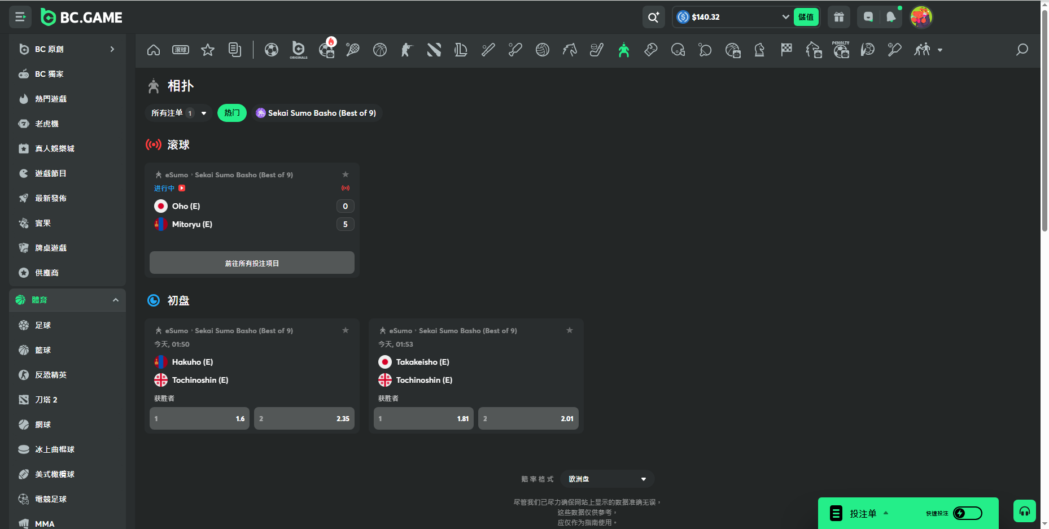
Task: Open the chat bubble icon
Action: click(868, 17)
